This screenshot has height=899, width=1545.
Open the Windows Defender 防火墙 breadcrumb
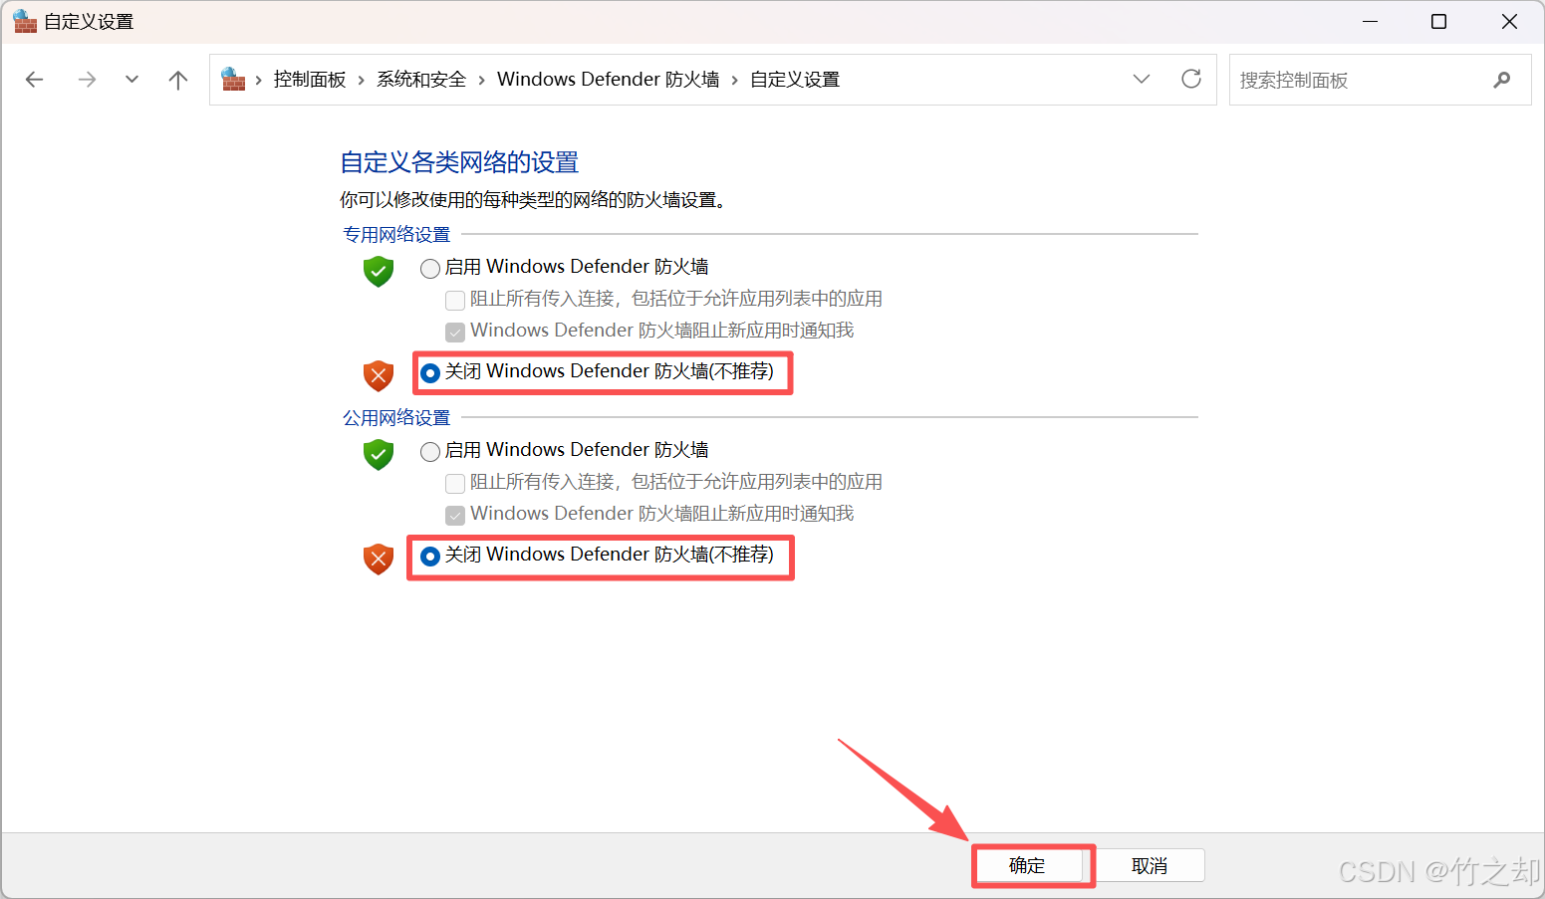[x=609, y=80]
